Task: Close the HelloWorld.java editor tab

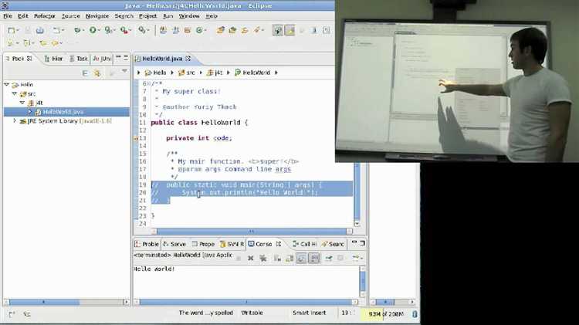Action: [188, 59]
